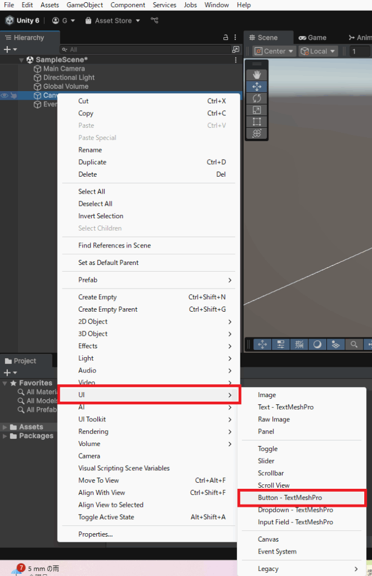
Task: Click the Unity 6 logo button
Action: pos(23,21)
